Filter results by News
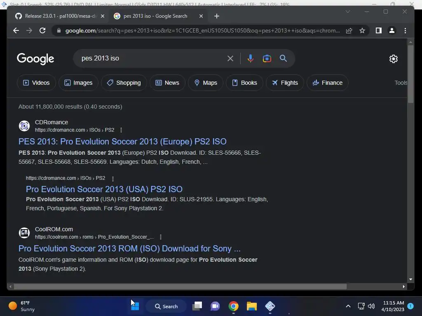This screenshot has height=316, width=422. [x=167, y=83]
